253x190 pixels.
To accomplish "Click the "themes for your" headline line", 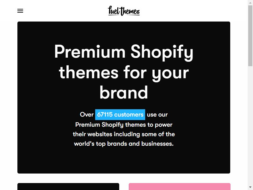I will click(x=124, y=73).
